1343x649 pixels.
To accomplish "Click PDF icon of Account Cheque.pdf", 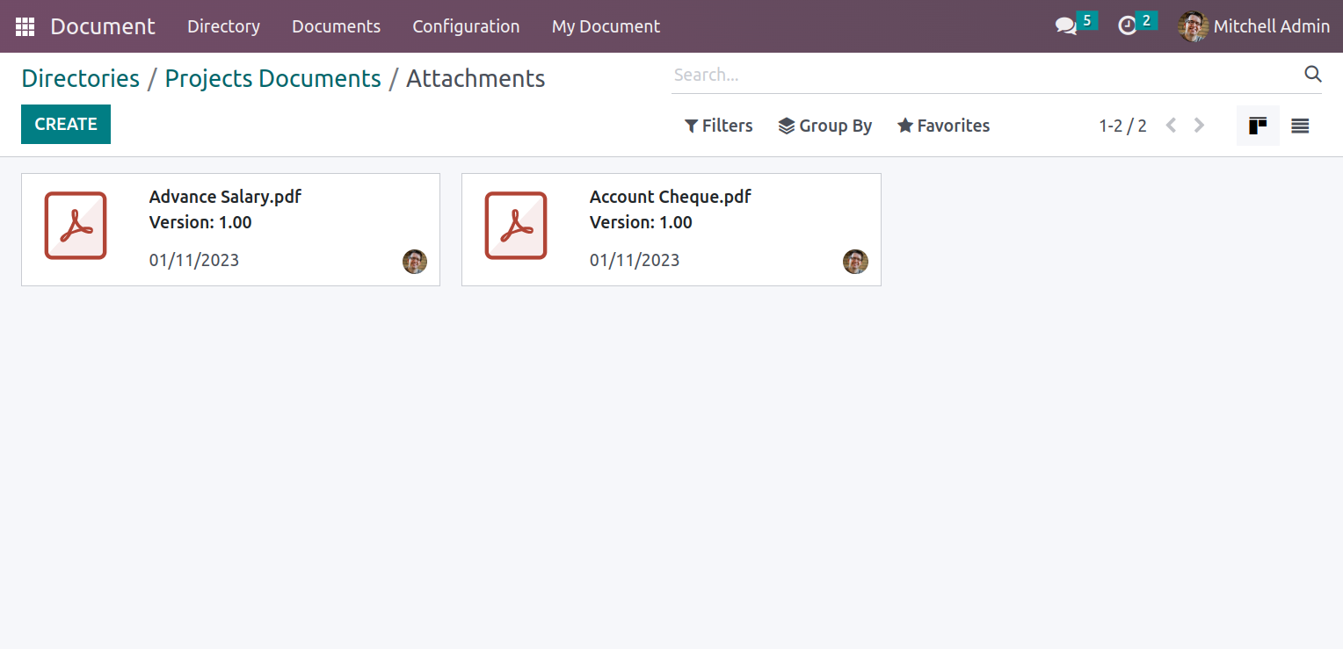I will [516, 226].
